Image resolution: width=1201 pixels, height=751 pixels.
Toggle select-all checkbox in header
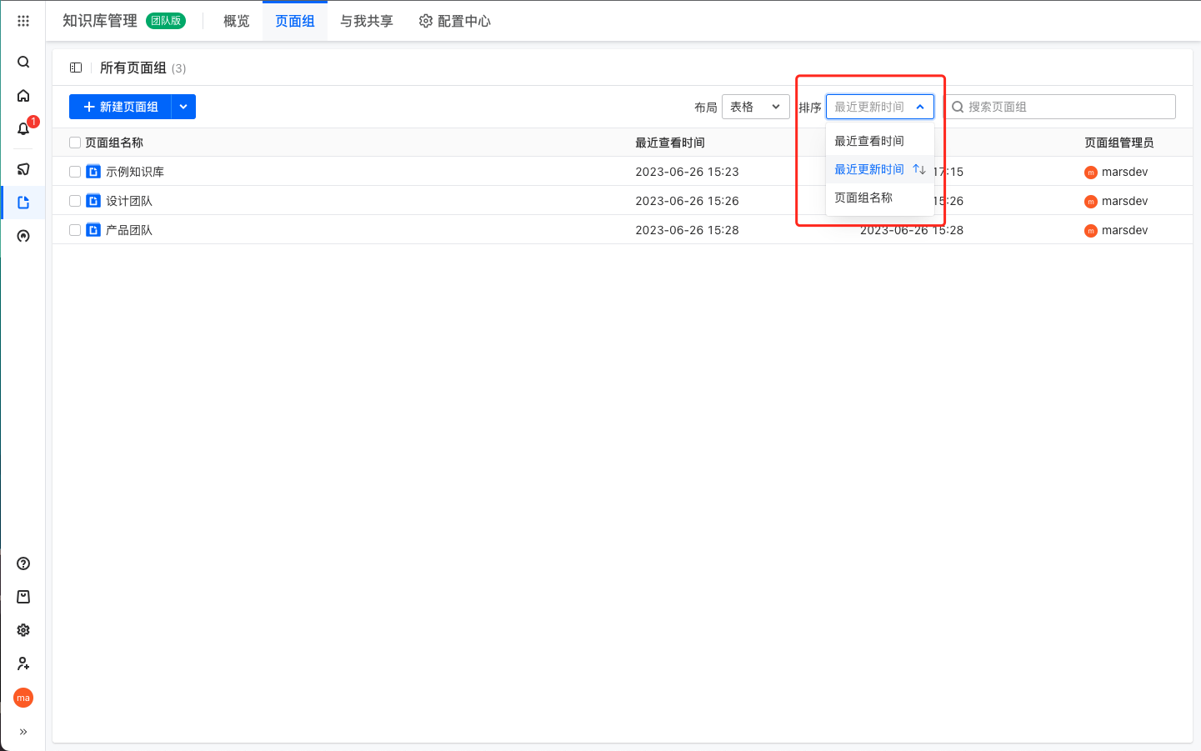click(x=75, y=143)
